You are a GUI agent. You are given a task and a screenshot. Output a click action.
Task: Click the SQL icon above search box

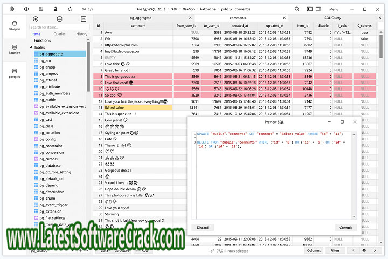pyautogui.click(x=84, y=19)
